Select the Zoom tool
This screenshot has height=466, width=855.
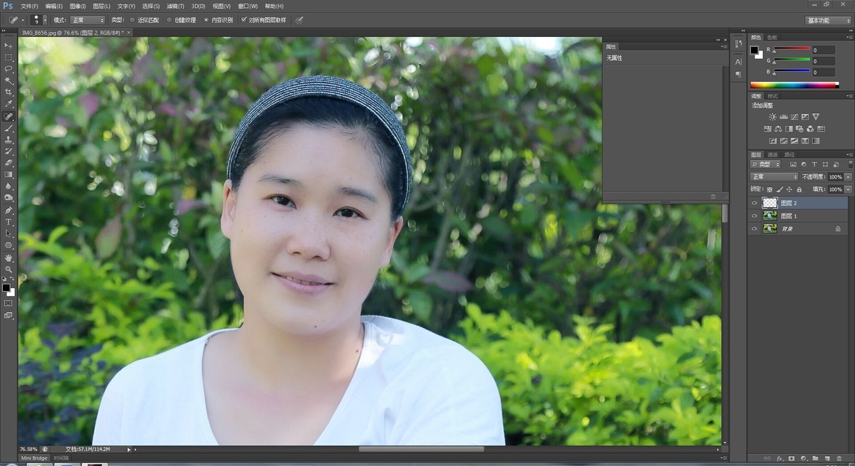(x=9, y=269)
